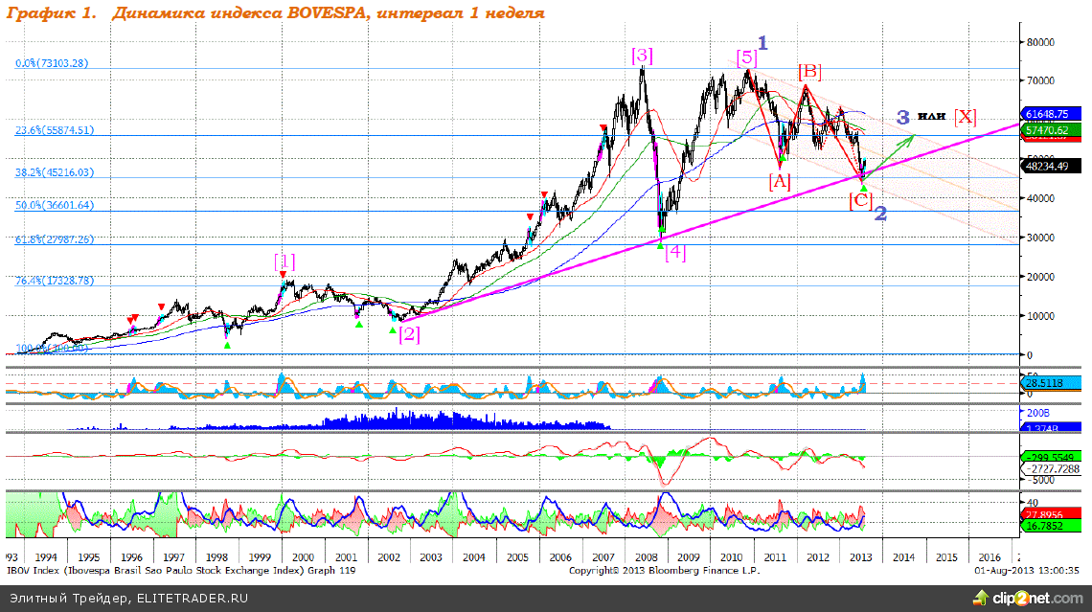This screenshot has height=612, width=1092.
Task: Click the red triangle above the [1] label
Action: (x=284, y=274)
